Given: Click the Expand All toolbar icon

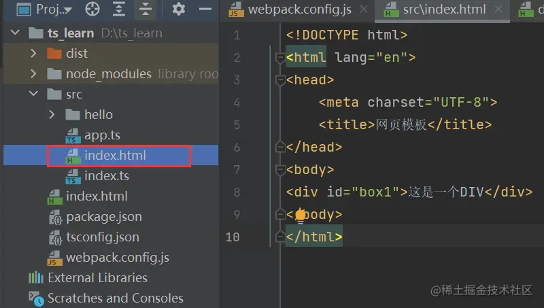Looking at the screenshot, I should 119,9.
